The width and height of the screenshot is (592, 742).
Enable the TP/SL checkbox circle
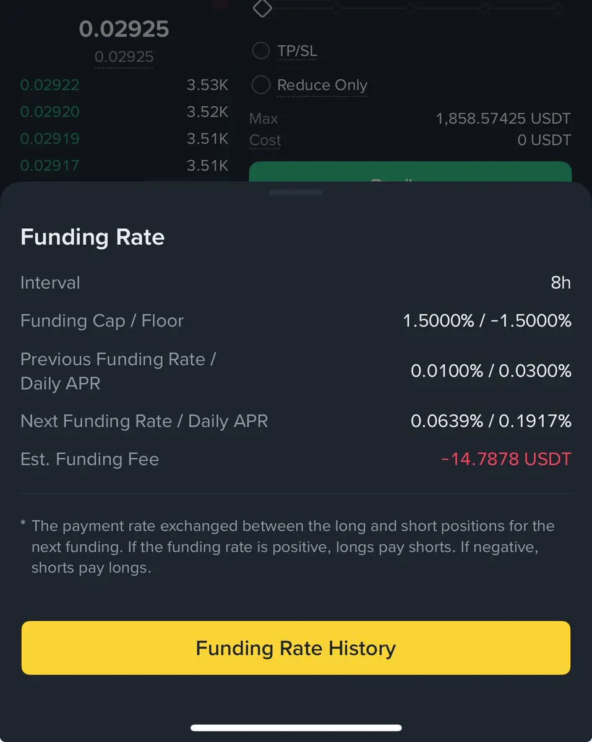coord(261,51)
